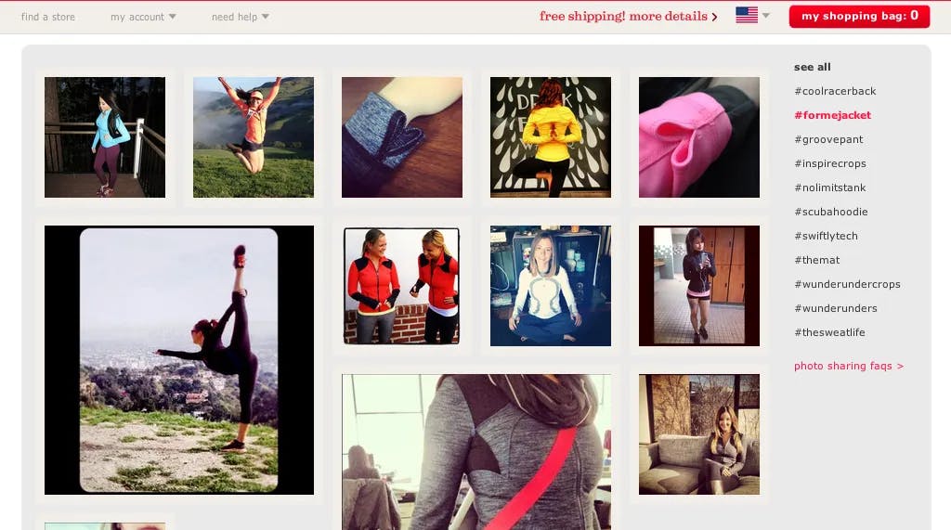This screenshot has height=530, width=951.
Task: Click the US flag country icon
Action: pyautogui.click(x=746, y=15)
